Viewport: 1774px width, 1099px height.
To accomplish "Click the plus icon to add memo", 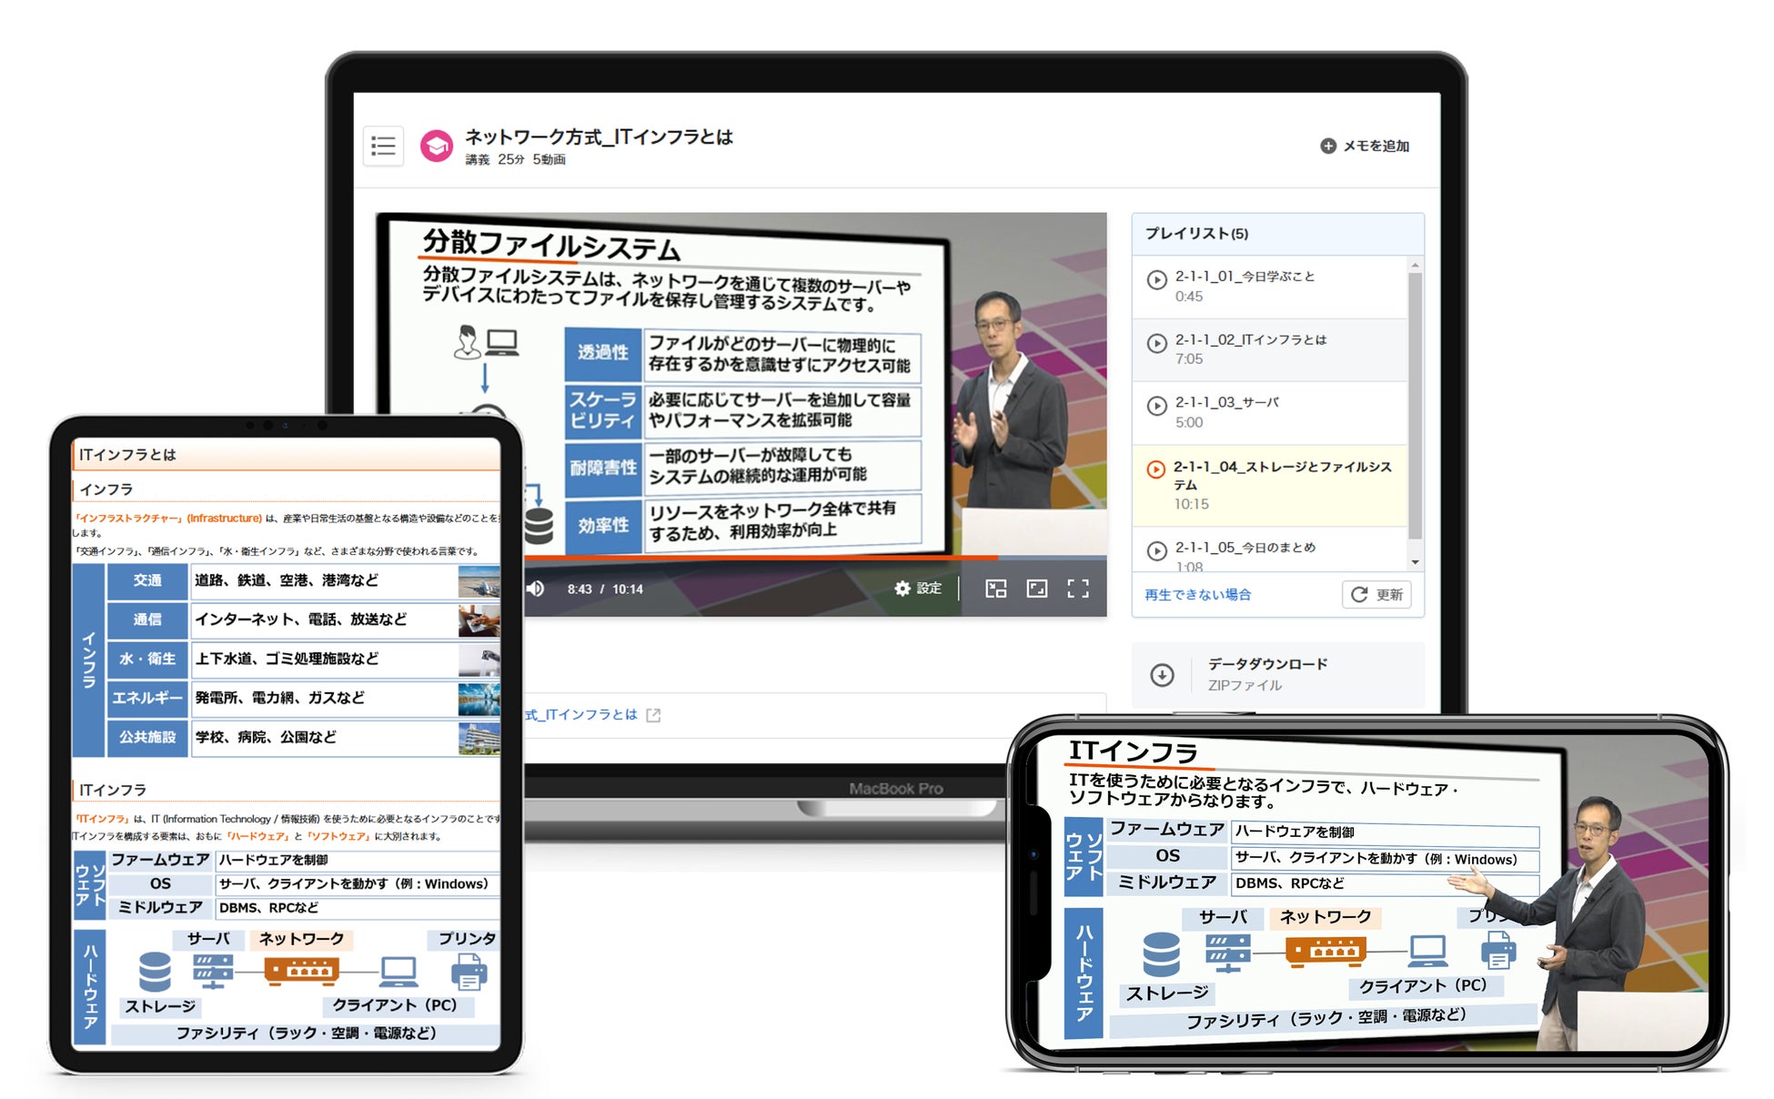I will [x=1327, y=146].
